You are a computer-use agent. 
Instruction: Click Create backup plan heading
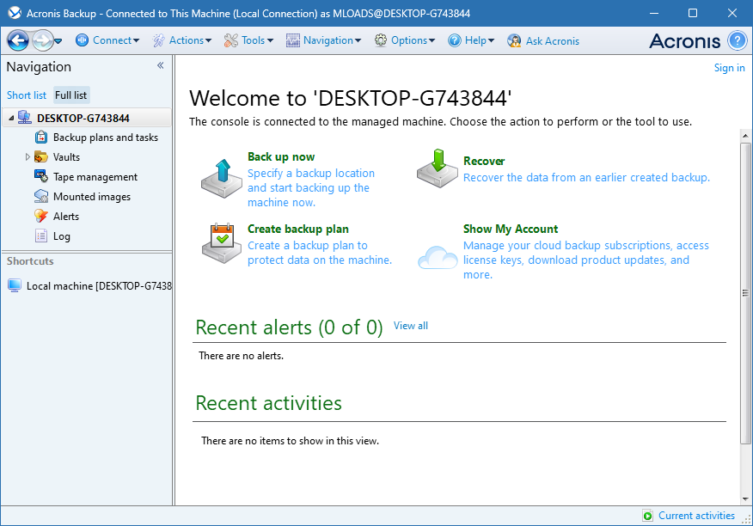point(297,229)
